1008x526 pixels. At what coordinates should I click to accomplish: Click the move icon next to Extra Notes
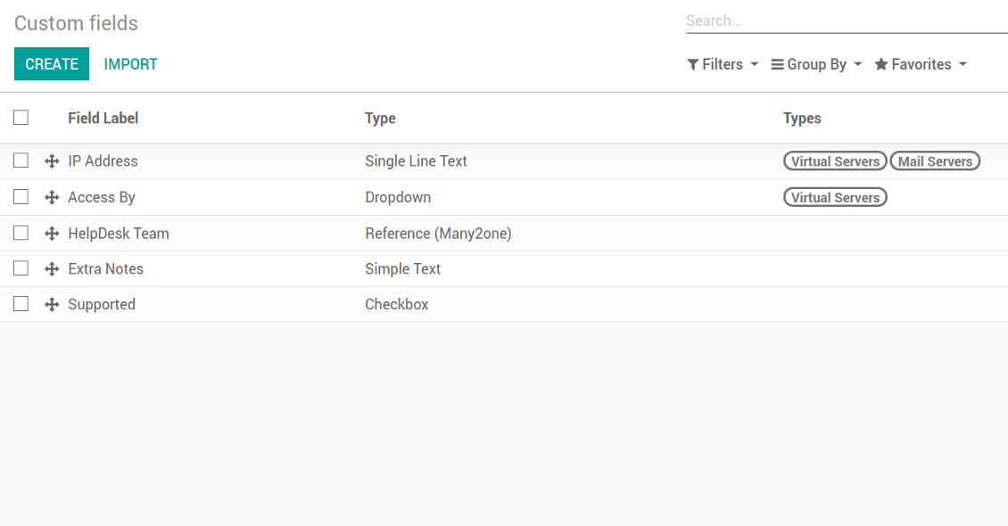coord(52,269)
